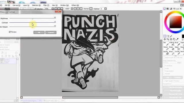Open the zoom percentage 75% dropdown

coord(53,9)
